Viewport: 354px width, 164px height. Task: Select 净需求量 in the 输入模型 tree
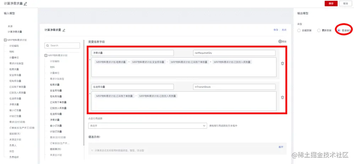[x=14, y=104]
